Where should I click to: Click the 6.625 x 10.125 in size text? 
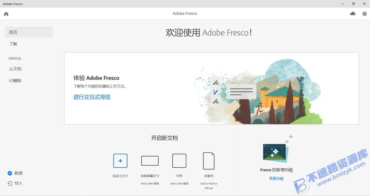209,183
